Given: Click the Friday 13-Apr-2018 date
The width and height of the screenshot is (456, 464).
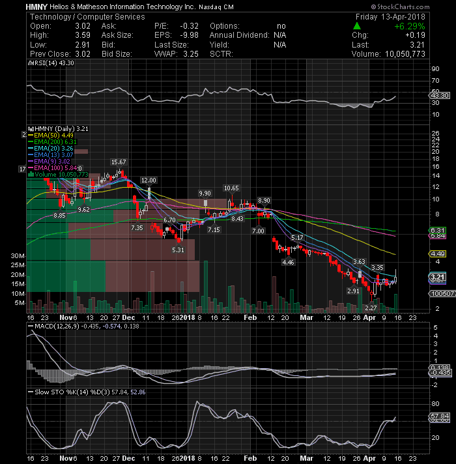Looking at the screenshot, I should coord(390,17).
